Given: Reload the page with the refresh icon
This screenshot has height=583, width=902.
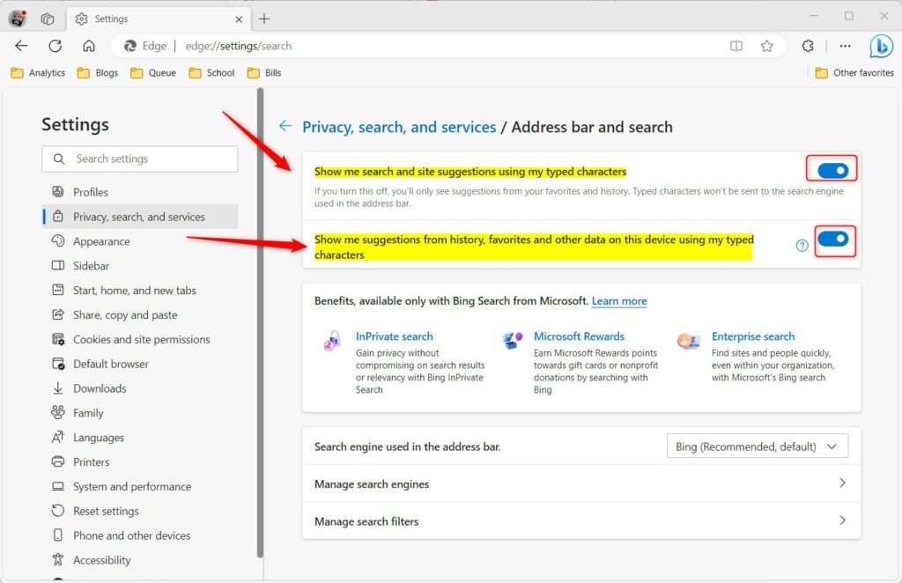Looking at the screenshot, I should (55, 46).
